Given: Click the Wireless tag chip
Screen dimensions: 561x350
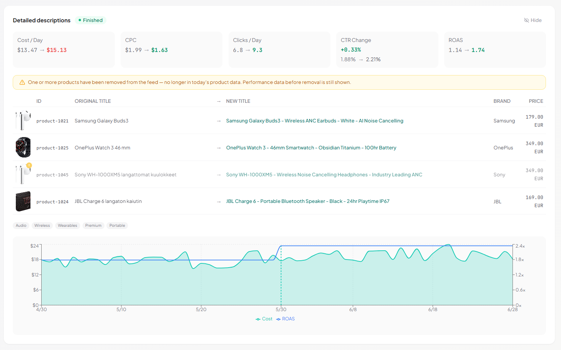Looking at the screenshot, I should (42, 226).
